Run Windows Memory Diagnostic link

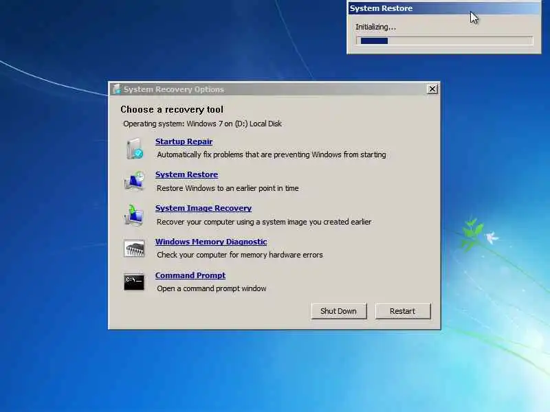[211, 242]
